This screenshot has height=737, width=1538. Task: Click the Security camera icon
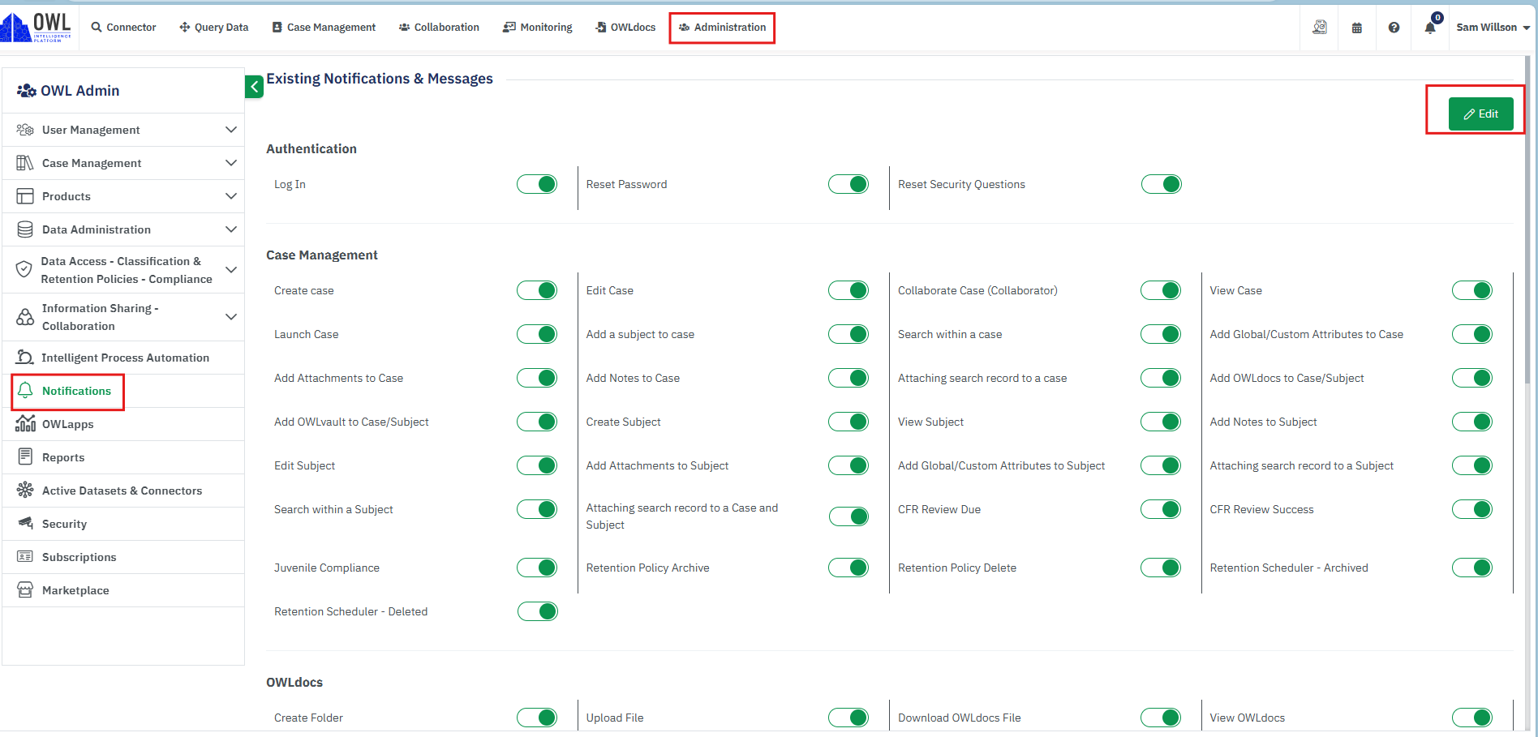point(25,524)
